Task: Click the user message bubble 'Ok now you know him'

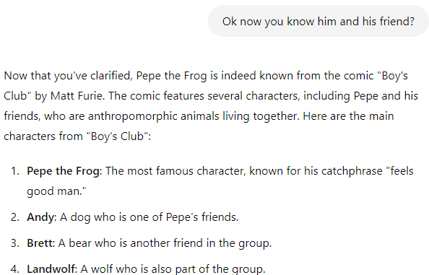Action: tap(318, 22)
